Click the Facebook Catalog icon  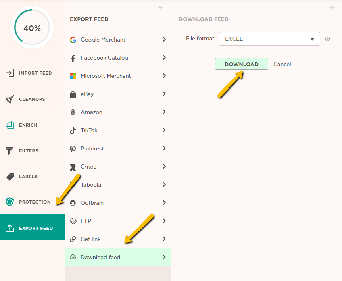point(73,58)
